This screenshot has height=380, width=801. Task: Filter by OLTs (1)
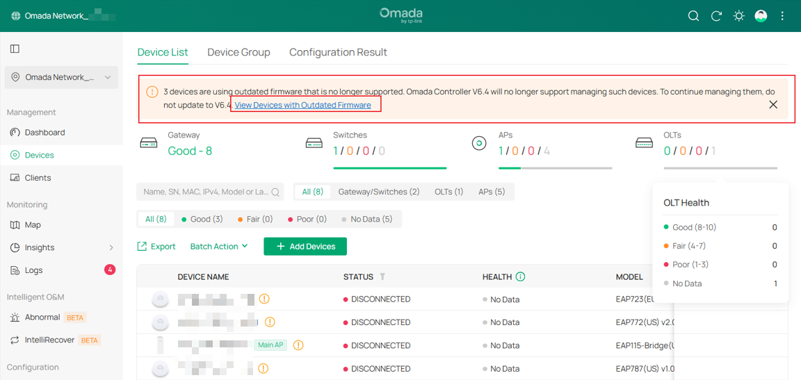pos(449,192)
